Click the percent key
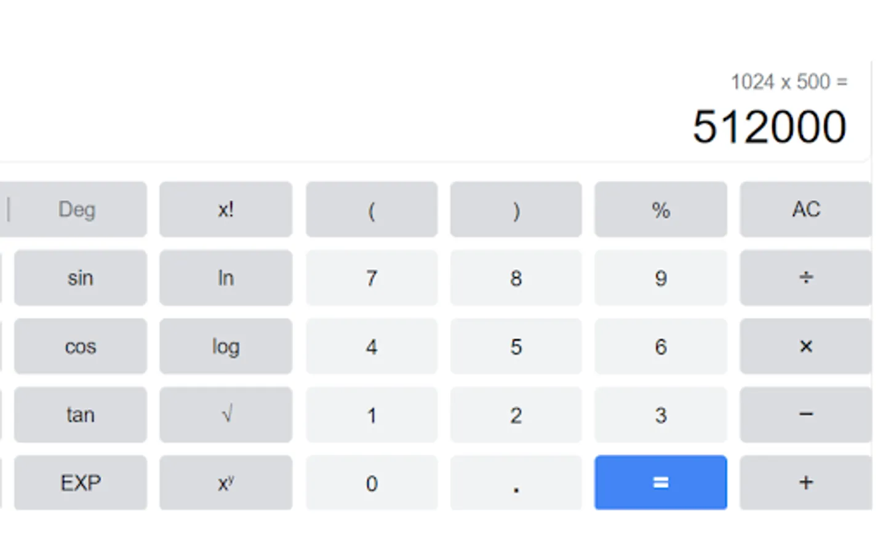 660,210
